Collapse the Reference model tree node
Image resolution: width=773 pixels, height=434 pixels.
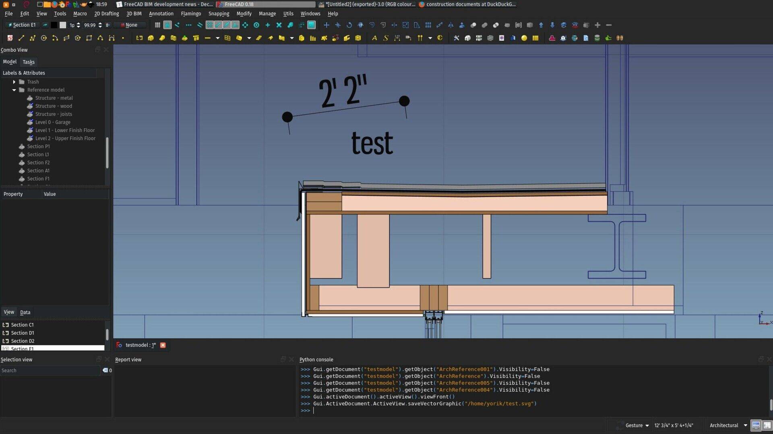[x=14, y=90]
